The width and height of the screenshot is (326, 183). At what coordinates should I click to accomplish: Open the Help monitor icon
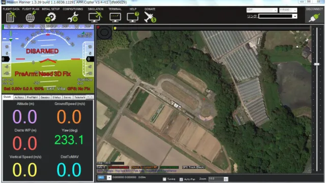point(133,17)
